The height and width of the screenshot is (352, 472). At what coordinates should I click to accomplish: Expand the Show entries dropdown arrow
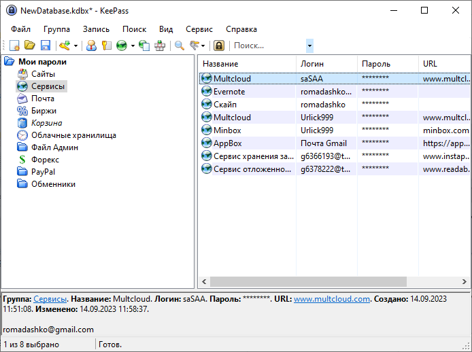203,46
